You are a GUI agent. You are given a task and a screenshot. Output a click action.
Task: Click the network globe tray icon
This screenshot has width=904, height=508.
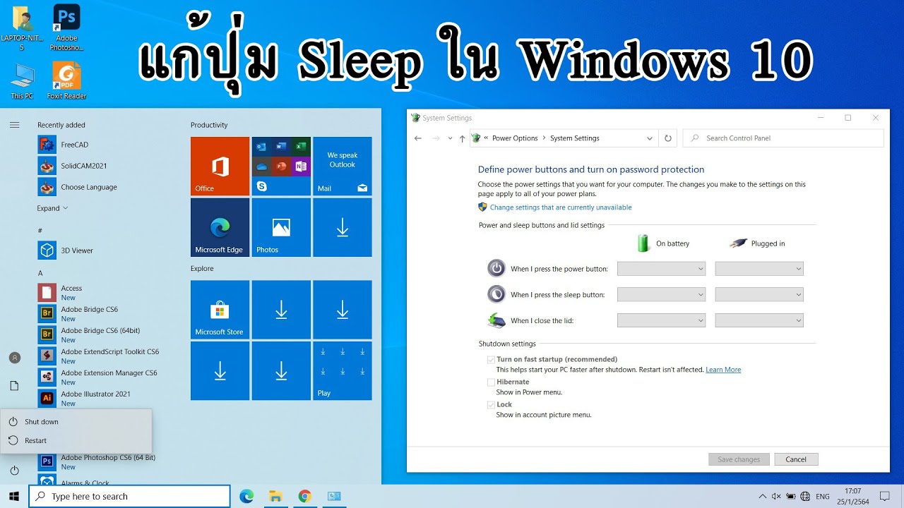click(x=805, y=497)
